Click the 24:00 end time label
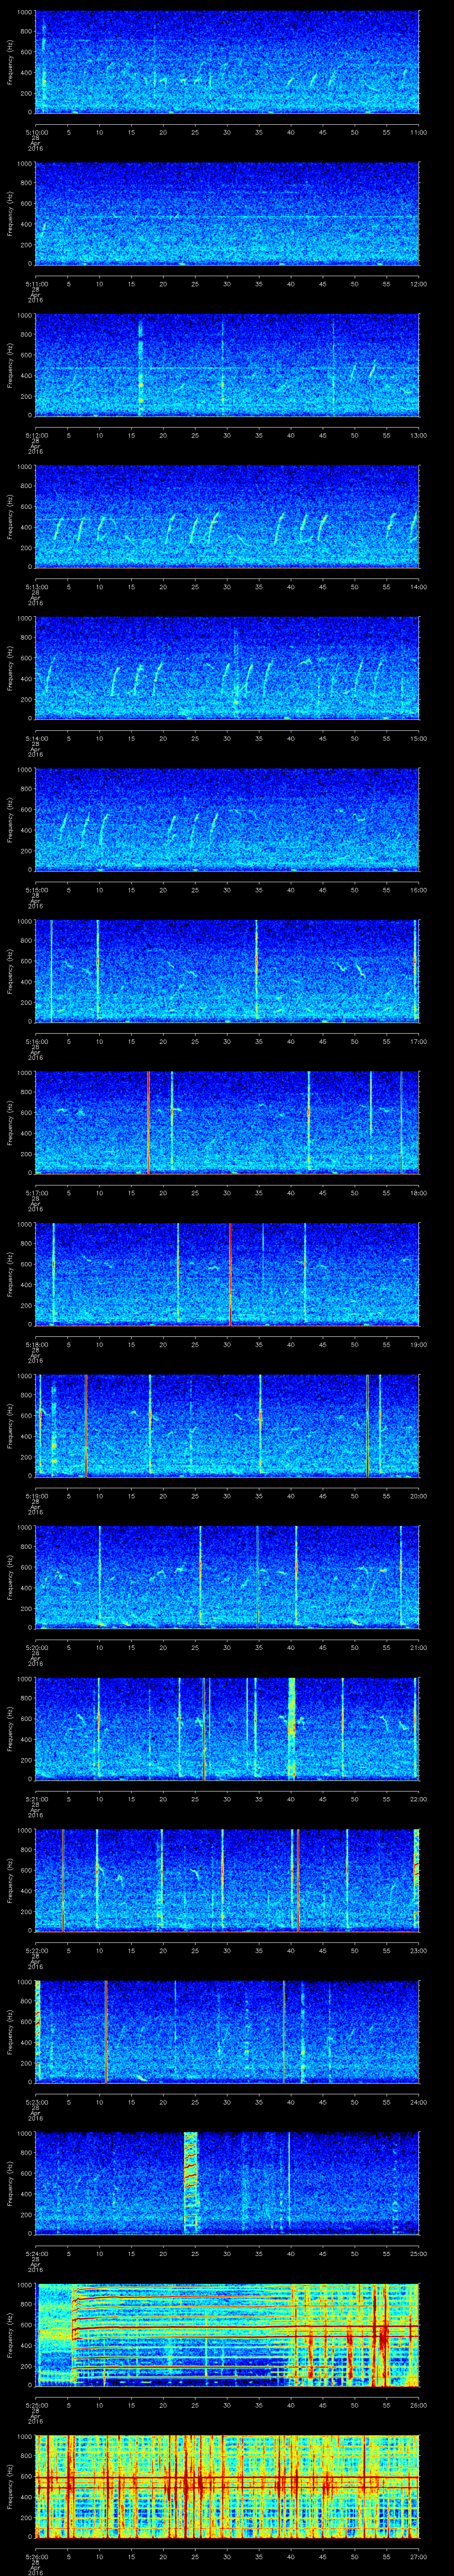The image size is (454, 2576). pyautogui.click(x=418, y=2102)
